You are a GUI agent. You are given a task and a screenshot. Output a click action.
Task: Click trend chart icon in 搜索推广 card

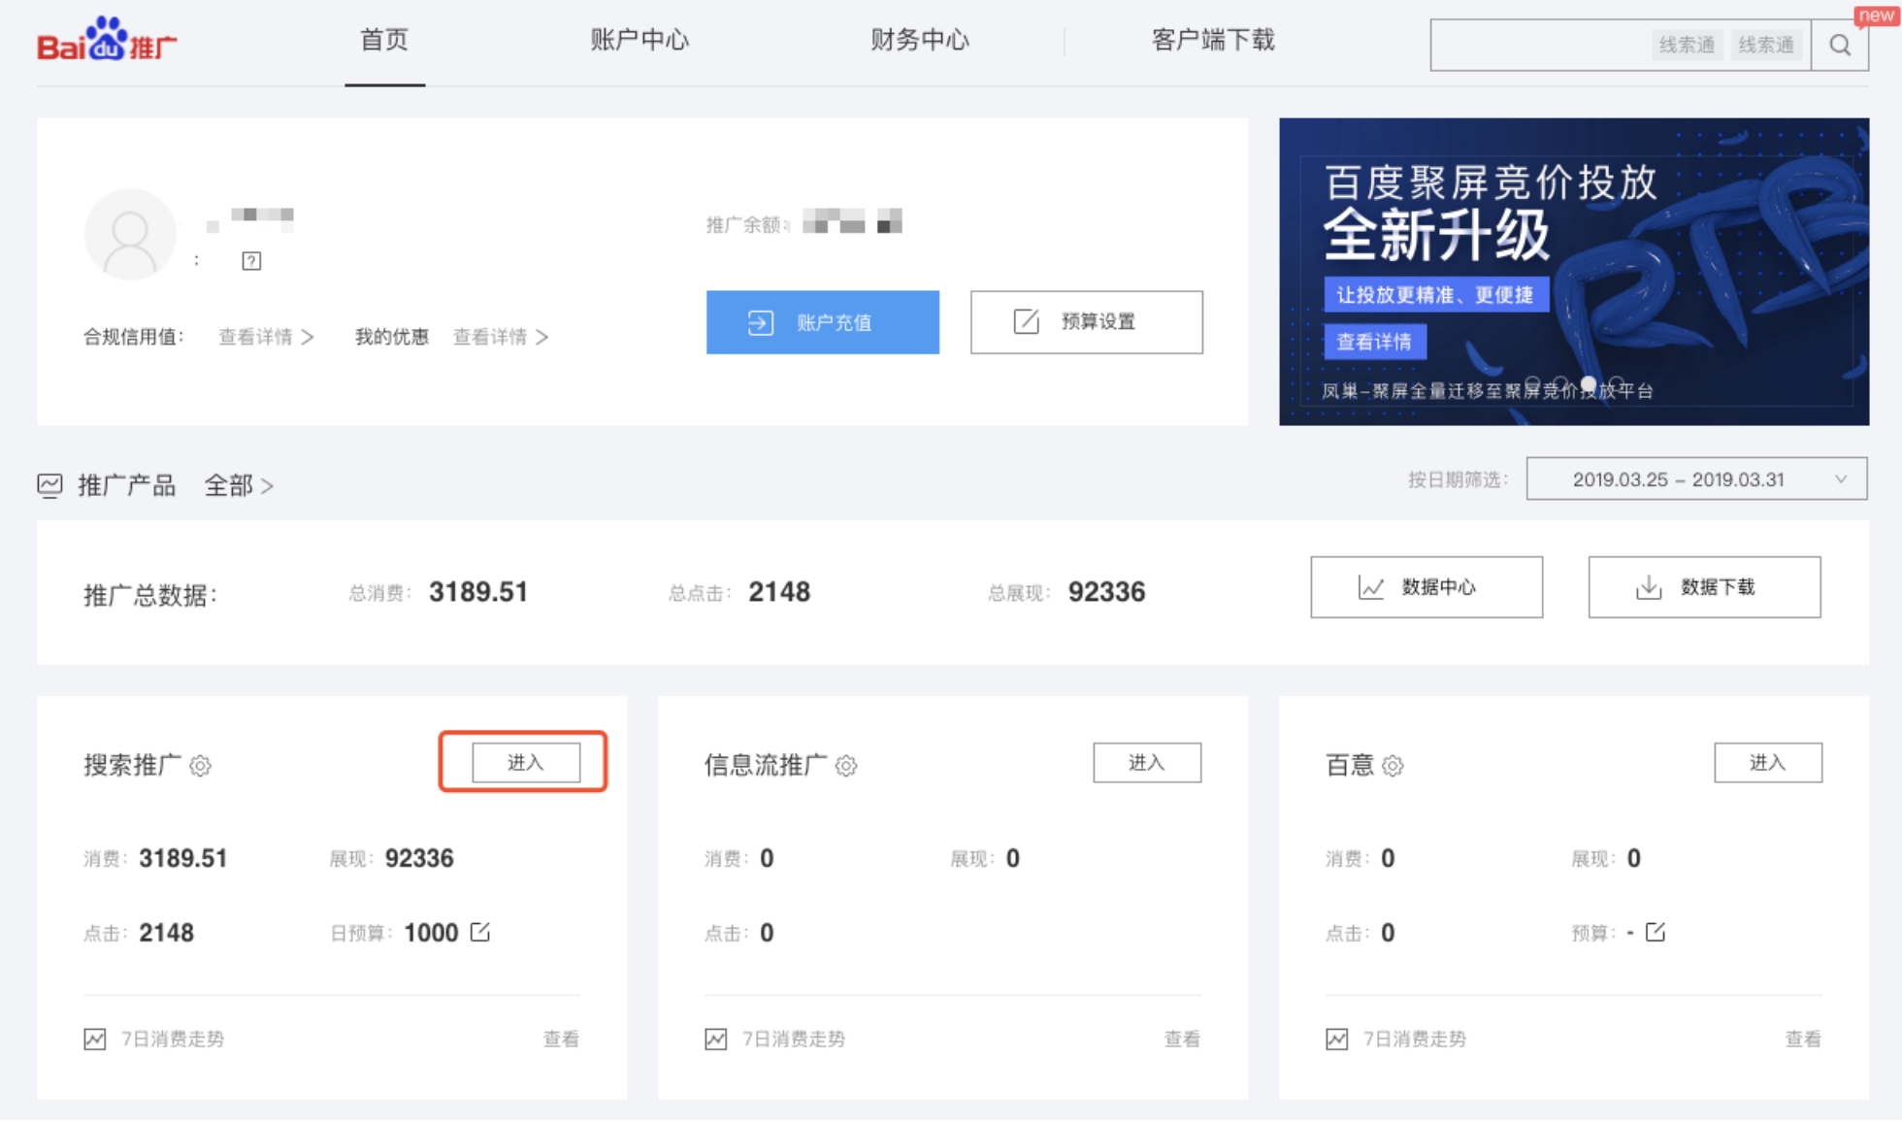click(95, 1039)
